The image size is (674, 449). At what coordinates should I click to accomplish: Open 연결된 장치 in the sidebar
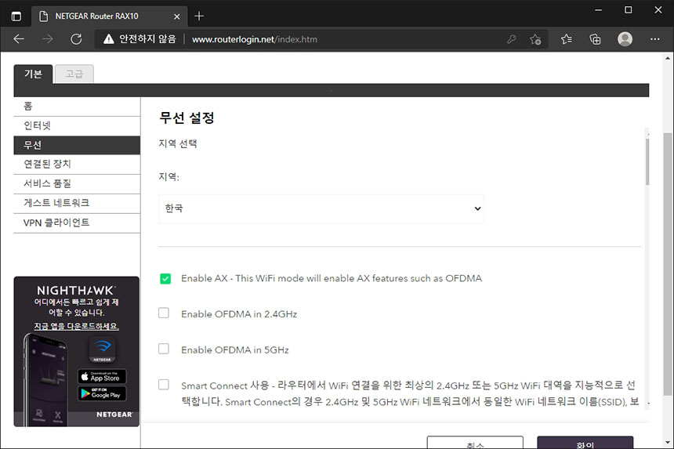tap(77, 164)
